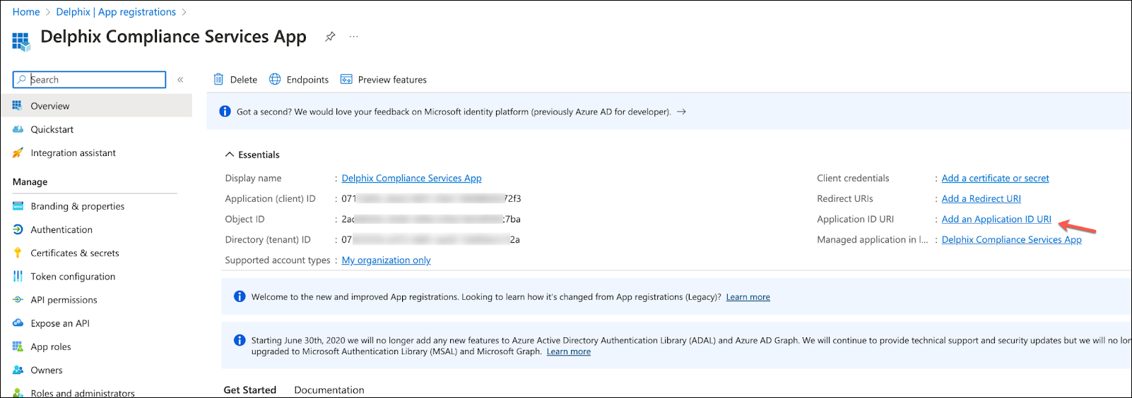Click the pin icon beside app title

[330, 37]
